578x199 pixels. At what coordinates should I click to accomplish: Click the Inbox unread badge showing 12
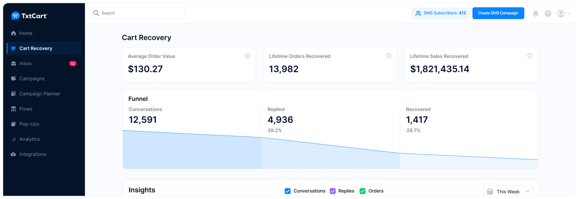click(x=73, y=64)
